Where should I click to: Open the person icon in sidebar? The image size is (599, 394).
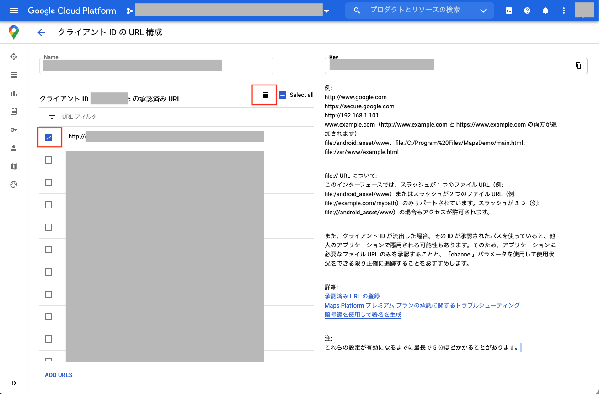(x=14, y=148)
